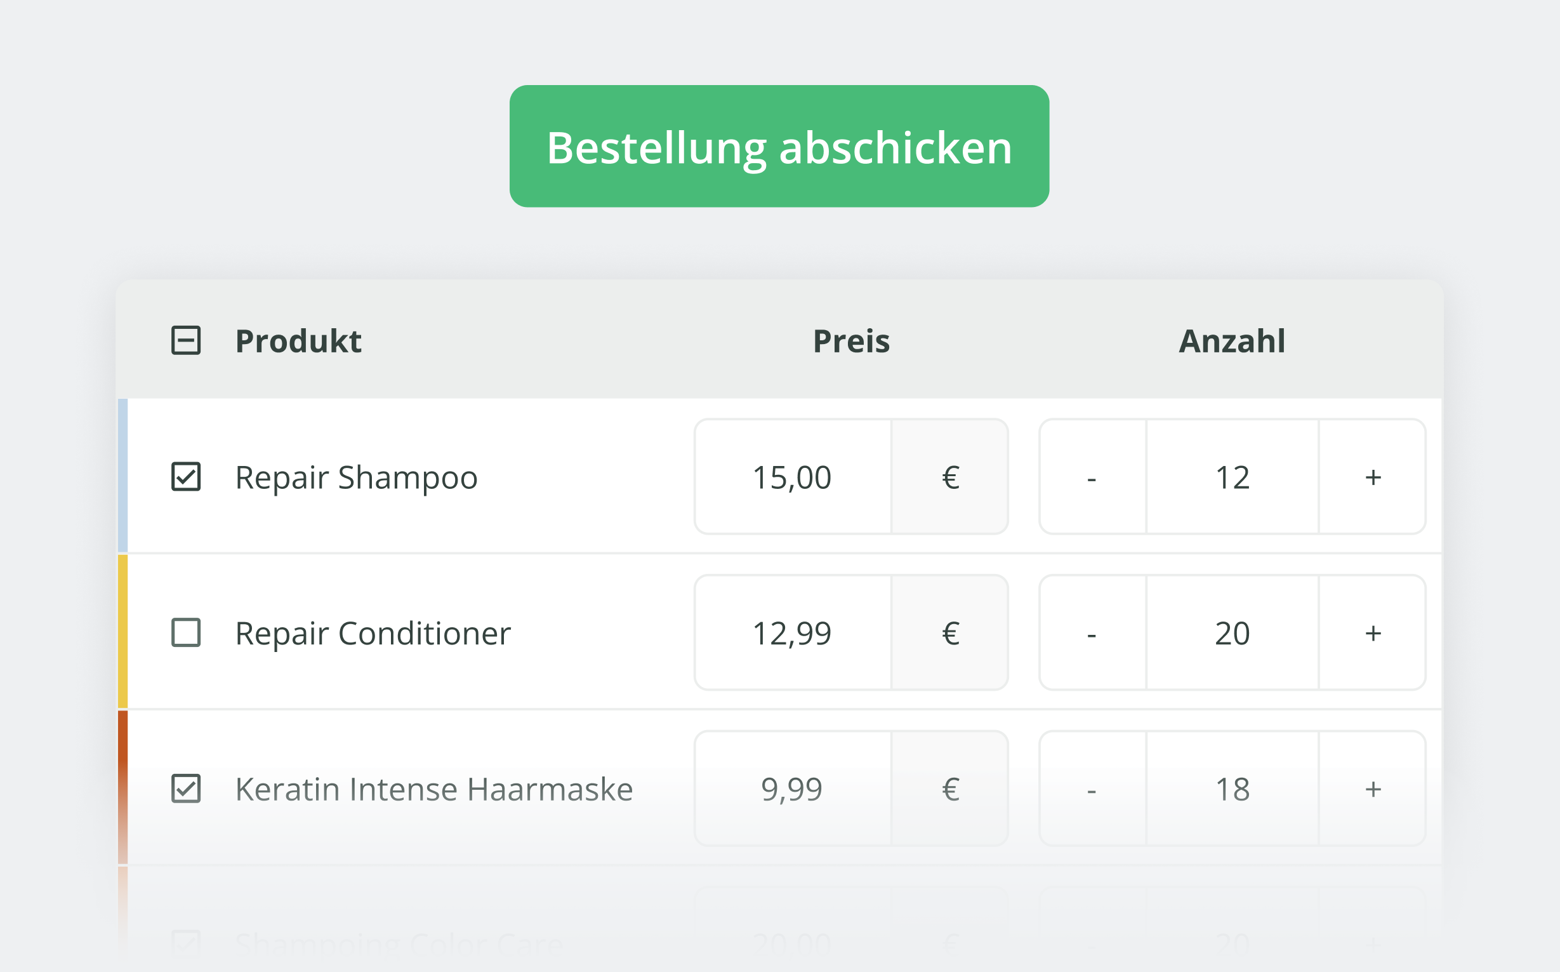The width and height of the screenshot is (1560, 972).
Task: Check the Repair Conditioner checkbox
Action: 186,632
